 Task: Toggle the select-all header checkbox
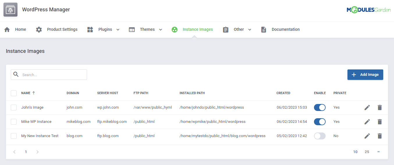pos(14,93)
